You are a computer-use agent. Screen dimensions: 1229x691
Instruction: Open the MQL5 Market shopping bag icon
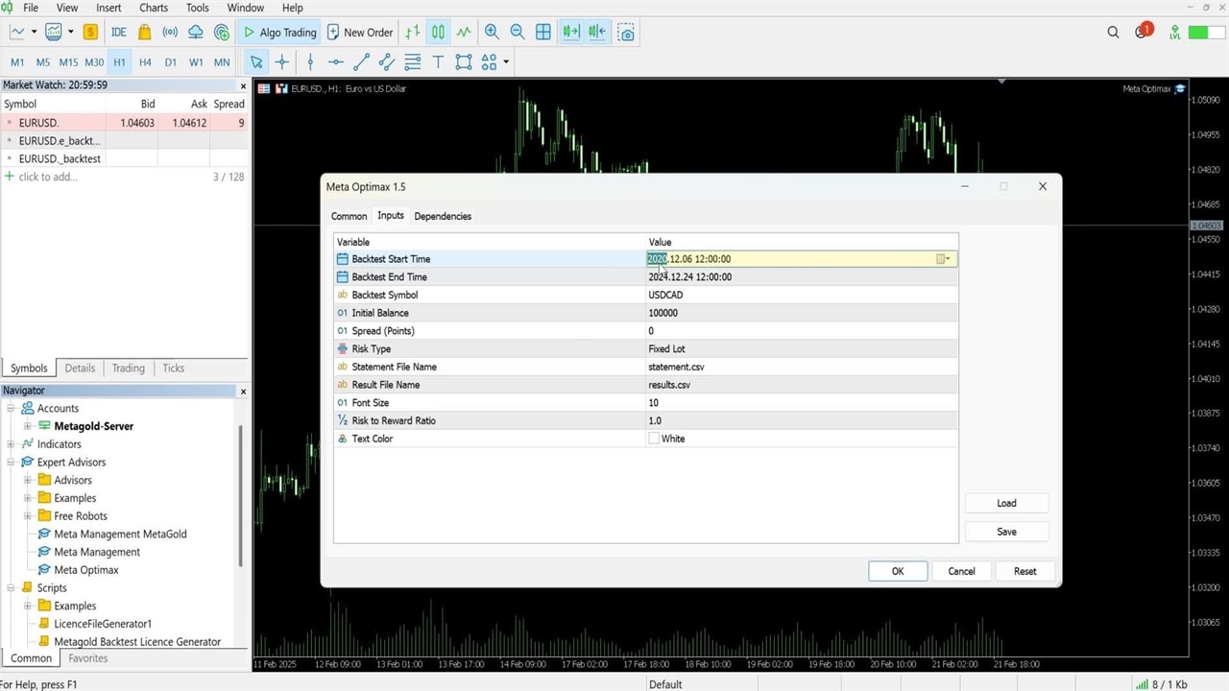pos(144,32)
